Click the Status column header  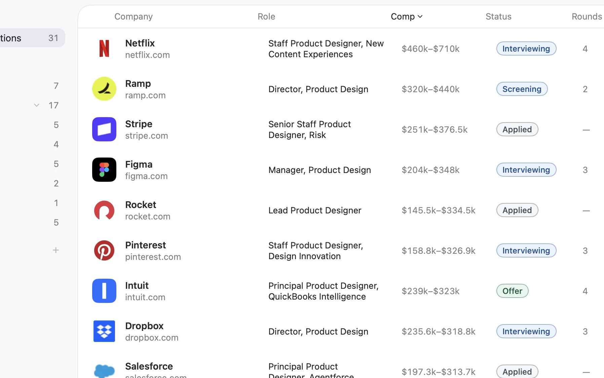498,16
